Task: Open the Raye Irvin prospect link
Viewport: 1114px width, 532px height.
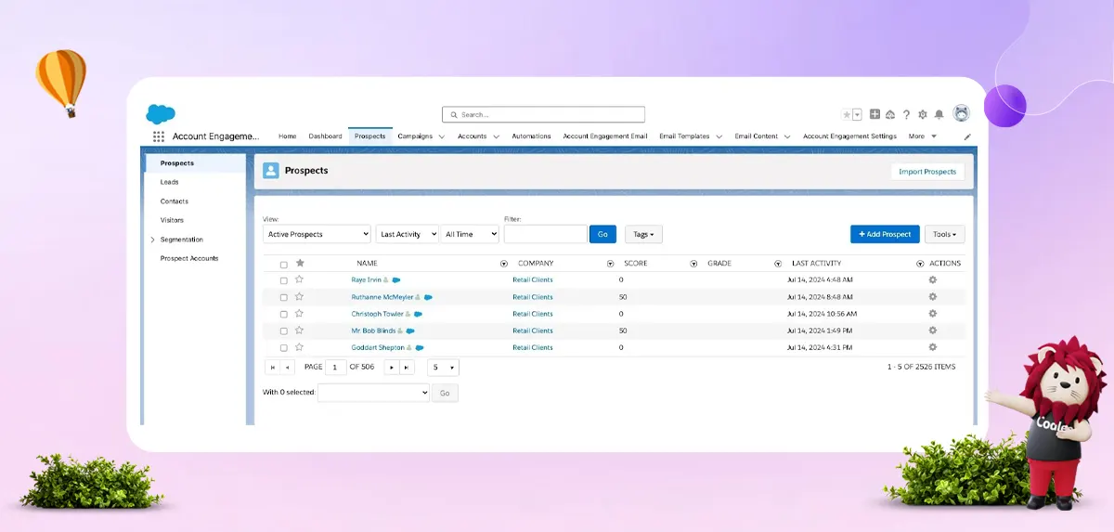Action: pos(366,279)
